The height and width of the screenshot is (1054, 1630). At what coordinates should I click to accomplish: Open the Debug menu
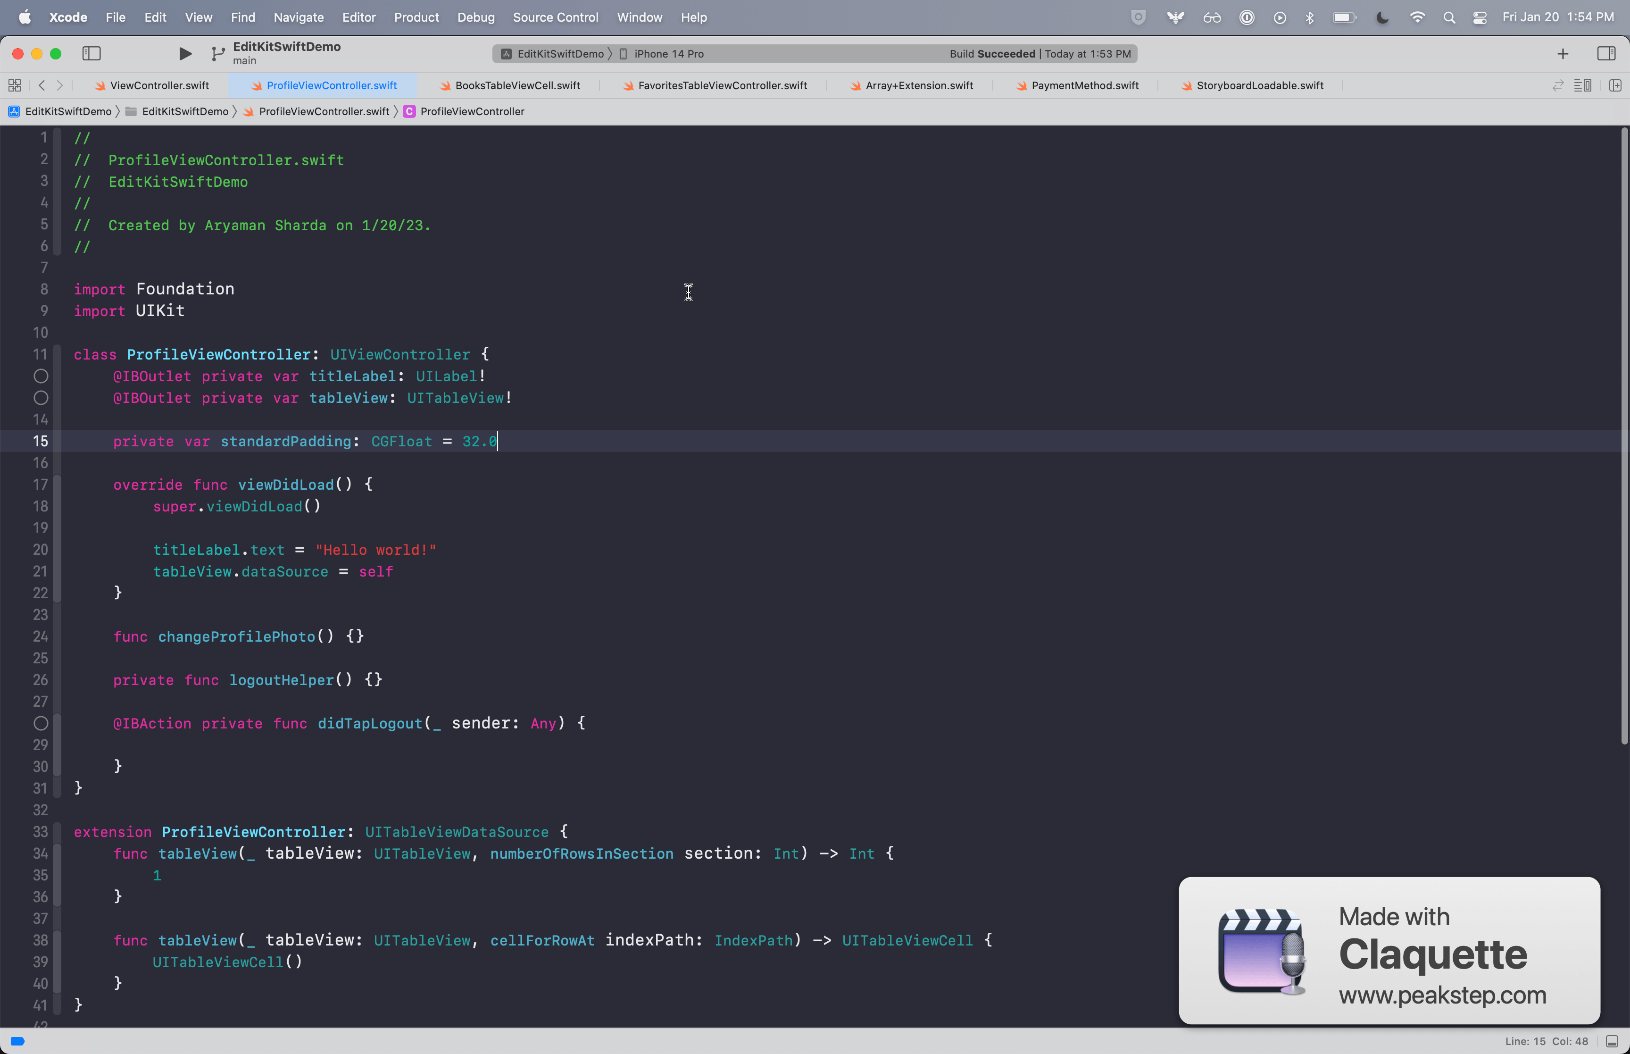coord(475,17)
